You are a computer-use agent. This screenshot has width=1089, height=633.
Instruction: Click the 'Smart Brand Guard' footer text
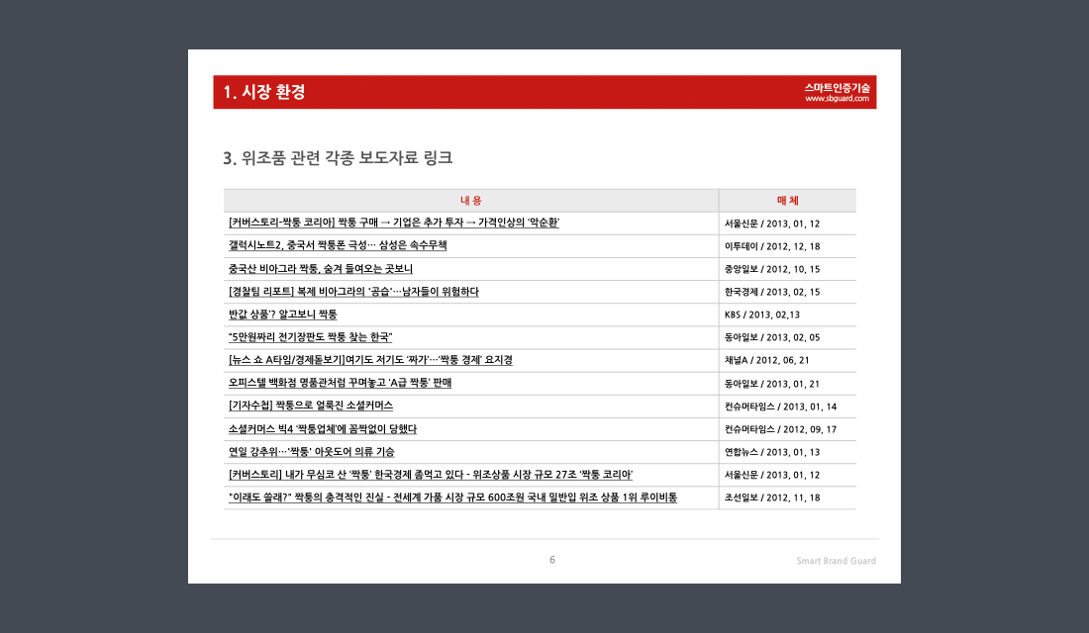(x=837, y=561)
